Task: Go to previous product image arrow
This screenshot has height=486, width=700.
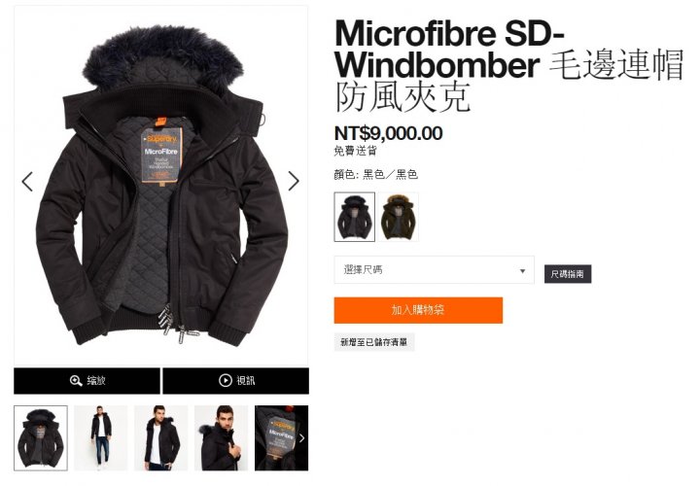Action: click(x=27, y=182)
